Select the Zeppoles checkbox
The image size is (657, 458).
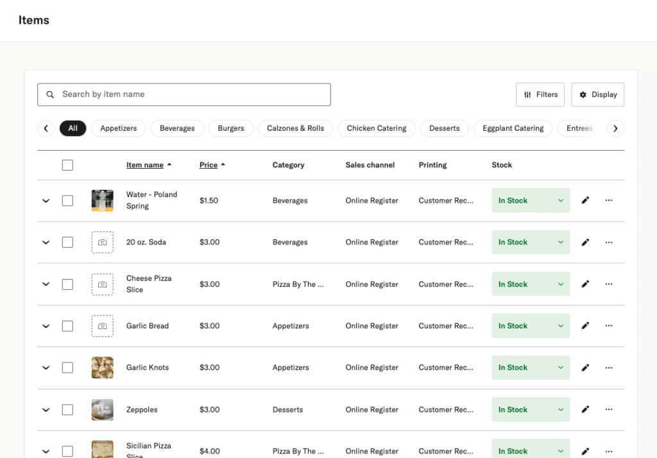(x=67, y=409)
